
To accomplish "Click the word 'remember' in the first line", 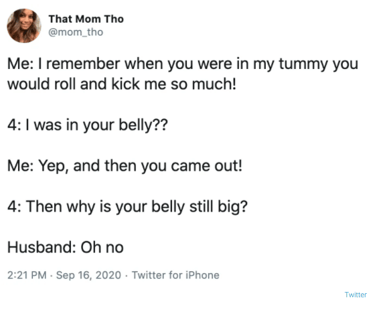I will (83, 64).
